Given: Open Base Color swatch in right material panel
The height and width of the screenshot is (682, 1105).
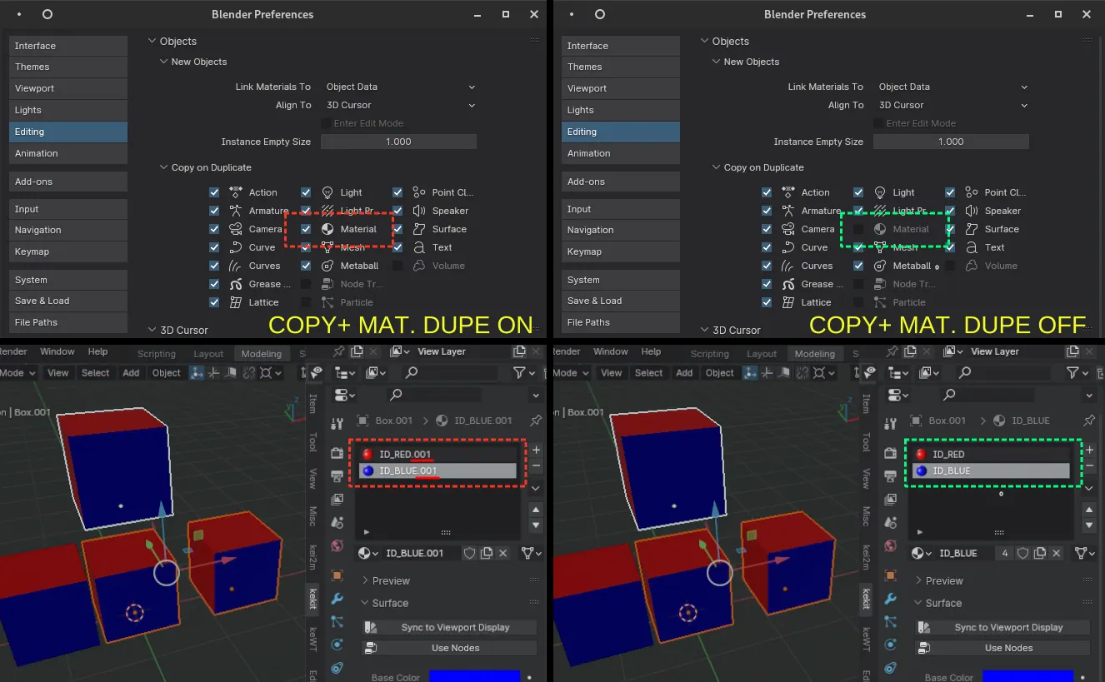Looking at the screenshot, I should [x=1027, y=676].
